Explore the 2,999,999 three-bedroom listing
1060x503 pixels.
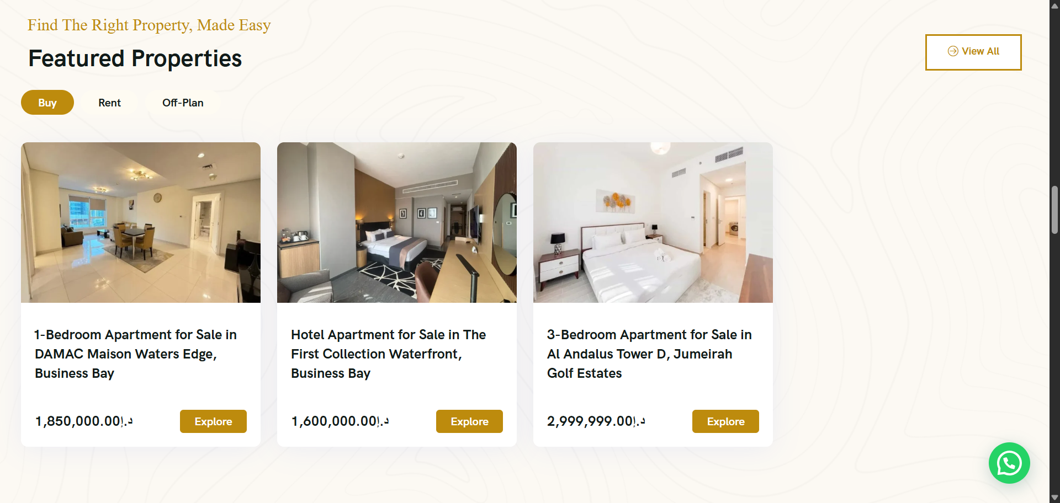[725, 421]
